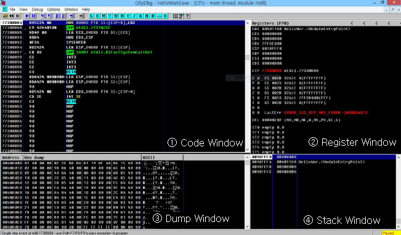Open the Help menu
The height and width of the screenshot is (235, 401).
click(86, 9)
